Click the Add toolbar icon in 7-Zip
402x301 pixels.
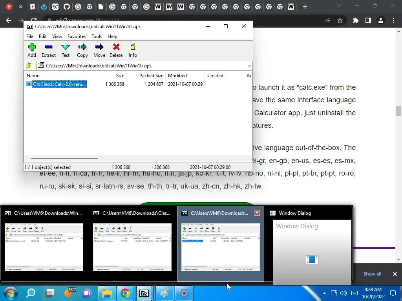point(32,50)
